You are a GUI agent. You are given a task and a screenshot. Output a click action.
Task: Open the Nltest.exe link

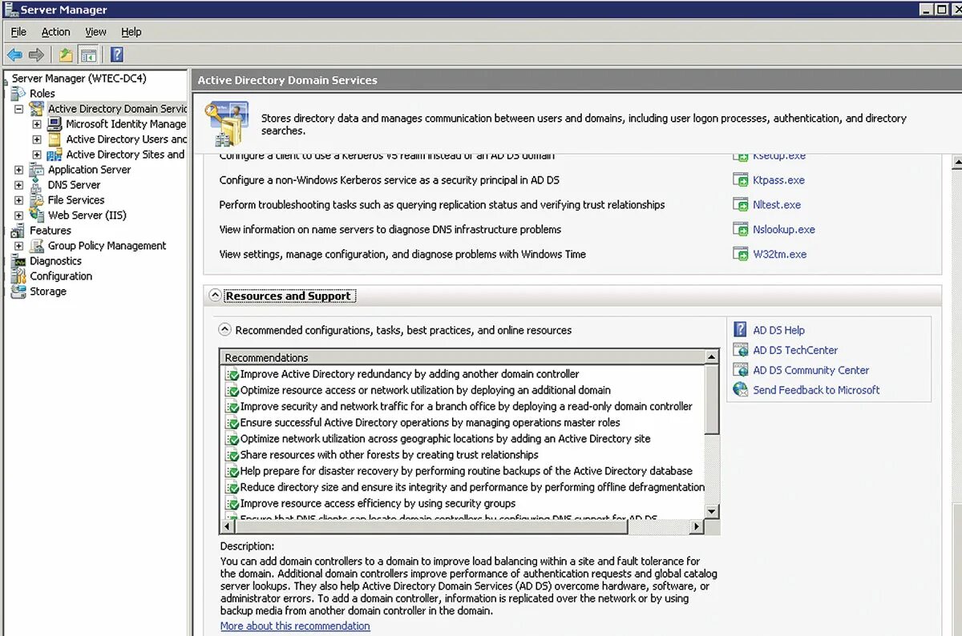777,205
